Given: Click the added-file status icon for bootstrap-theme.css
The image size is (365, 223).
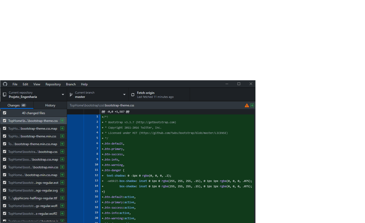Looking at the screenshot, I should (62, 121).
